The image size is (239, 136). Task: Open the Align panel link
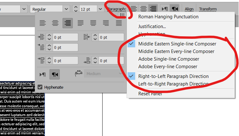(189, 9)
